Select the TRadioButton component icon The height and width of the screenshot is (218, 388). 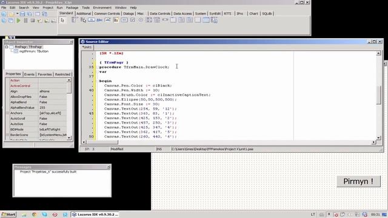click(141, 20)
